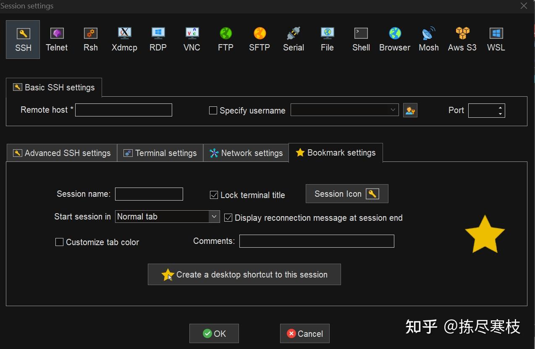The height and width of the screenshot is (349, 535).
Task: Enable Customize tab color
Action: point(59,242)
